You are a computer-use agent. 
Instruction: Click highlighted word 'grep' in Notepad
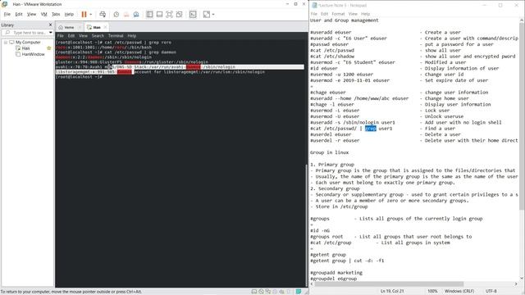click(x=371, y=129)
